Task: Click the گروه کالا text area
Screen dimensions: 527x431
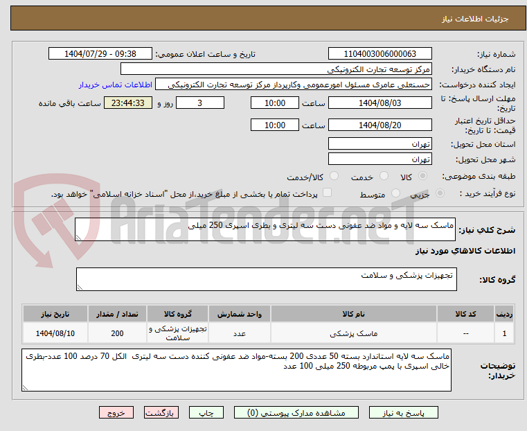Action: [x=266, y=279]
